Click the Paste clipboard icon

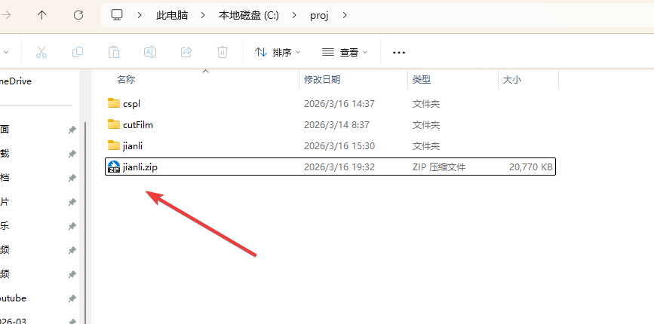click(x=114, y=52)
